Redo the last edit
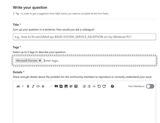This screenshot has width=160, height=123. pyautogui.click(x=104, y=86)
